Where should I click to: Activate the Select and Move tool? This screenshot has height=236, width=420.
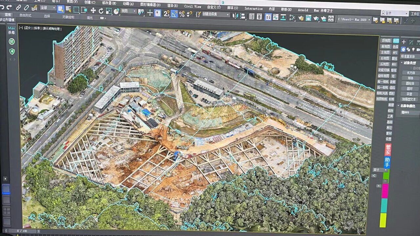pos(93,10)
